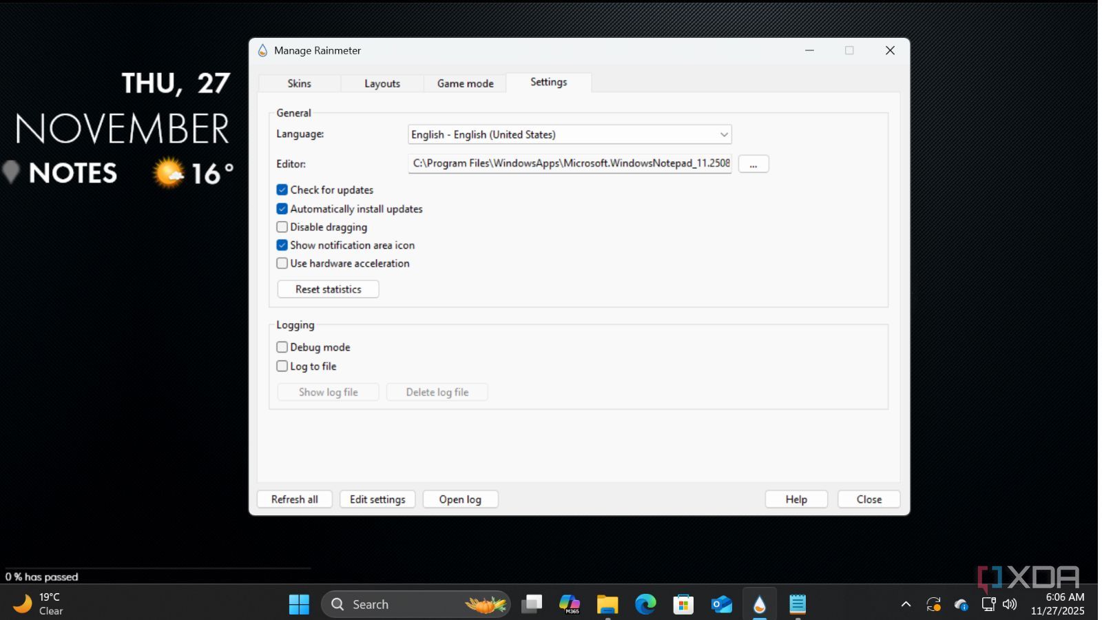Open the Game mode tab
Image resolution: width=1102 pixels, height=620 pixels.
465,83
